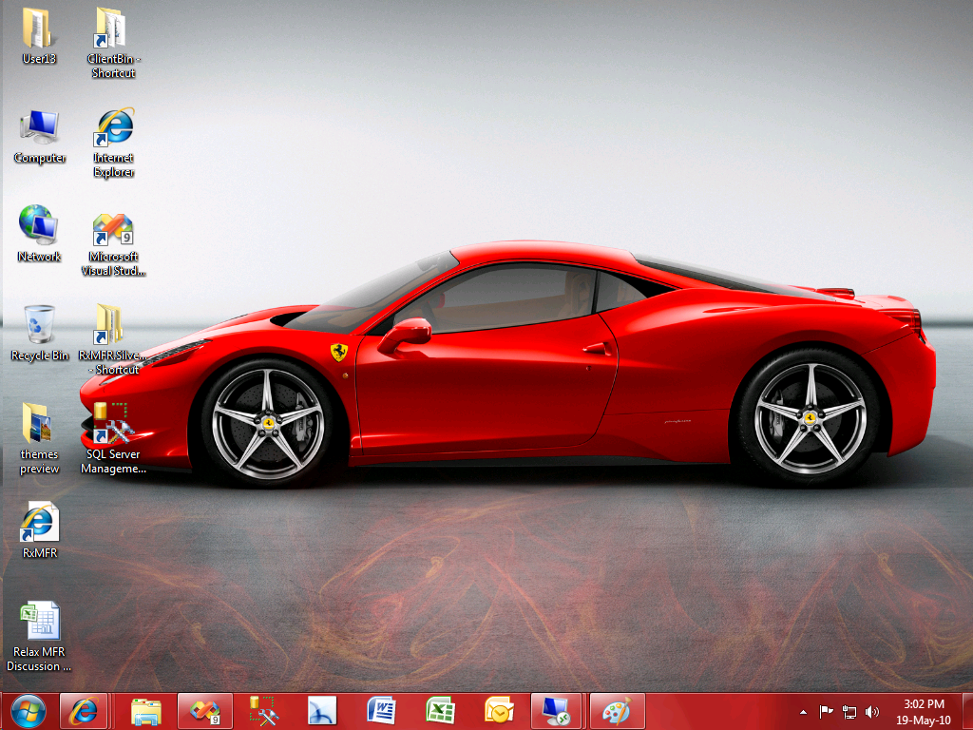This screenshot has width=973, height=730.
Task: Expand hidden system tray icons
Action: 804,710
